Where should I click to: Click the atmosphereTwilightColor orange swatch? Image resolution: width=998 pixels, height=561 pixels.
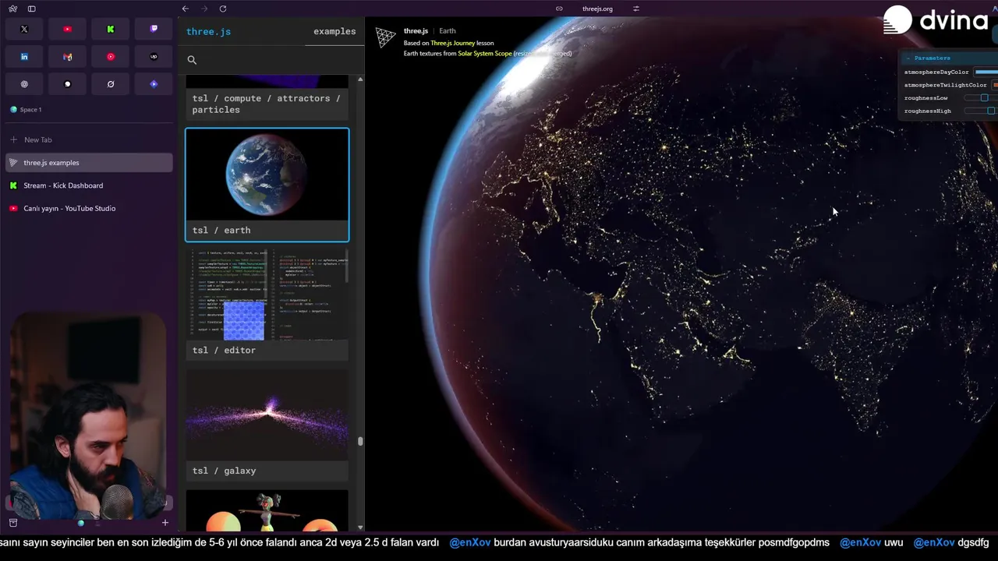(996, 85)
